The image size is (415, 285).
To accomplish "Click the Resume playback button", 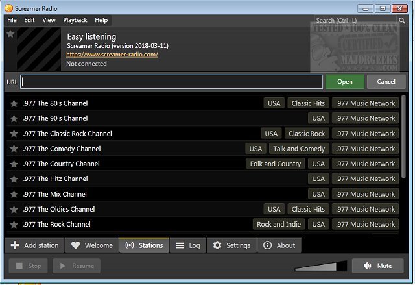I will pos(77,266).
